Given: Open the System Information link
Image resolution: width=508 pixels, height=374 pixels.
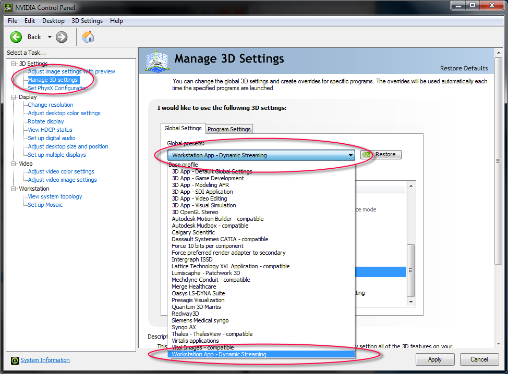Looking at the screenshot, I should [x=45, y=360].
